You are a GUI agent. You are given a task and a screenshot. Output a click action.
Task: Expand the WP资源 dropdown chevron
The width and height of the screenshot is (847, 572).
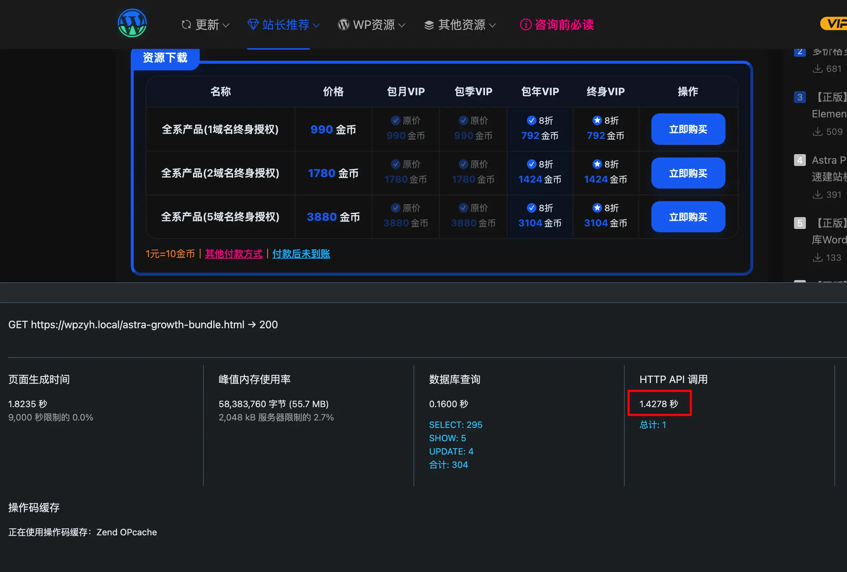402,25
